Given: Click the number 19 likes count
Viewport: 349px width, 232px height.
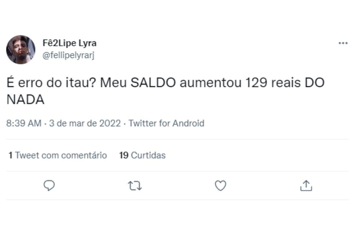Looking at the screenshot, I should (124, 155).
